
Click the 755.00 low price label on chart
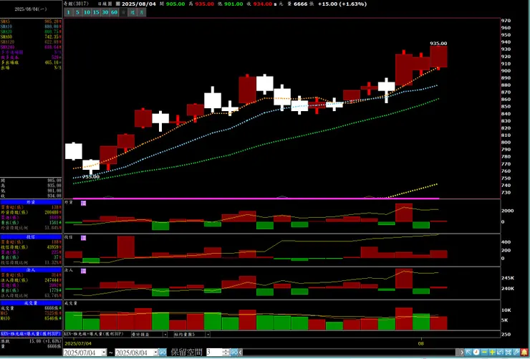point(91,176)
